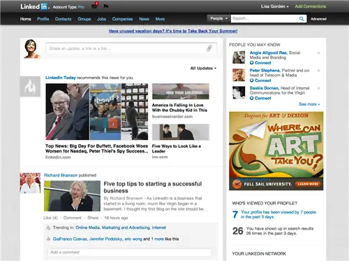Open the Look Like a Leader thumbnail

[181, 132]
